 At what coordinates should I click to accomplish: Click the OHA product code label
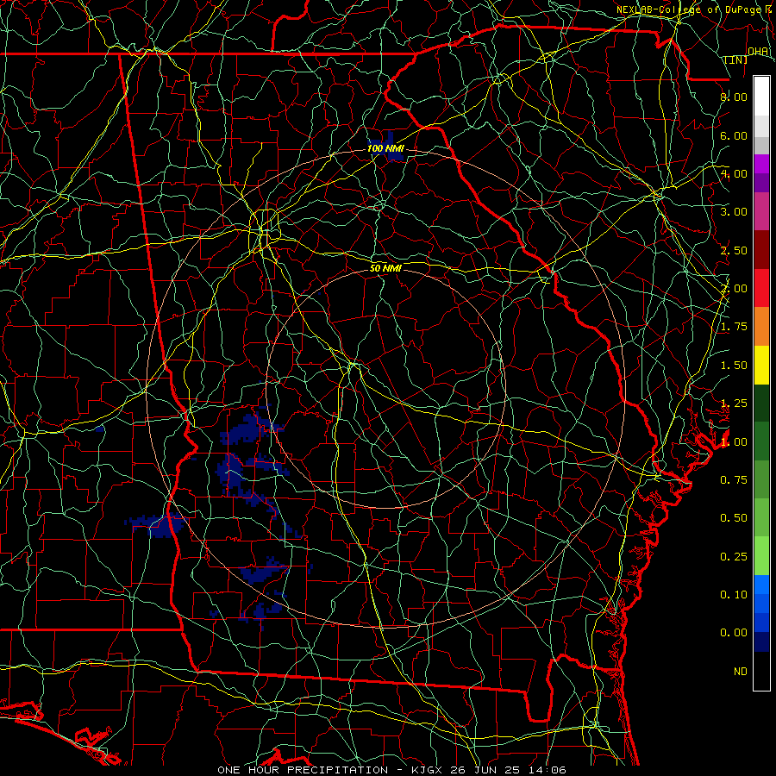coord(758,52)
